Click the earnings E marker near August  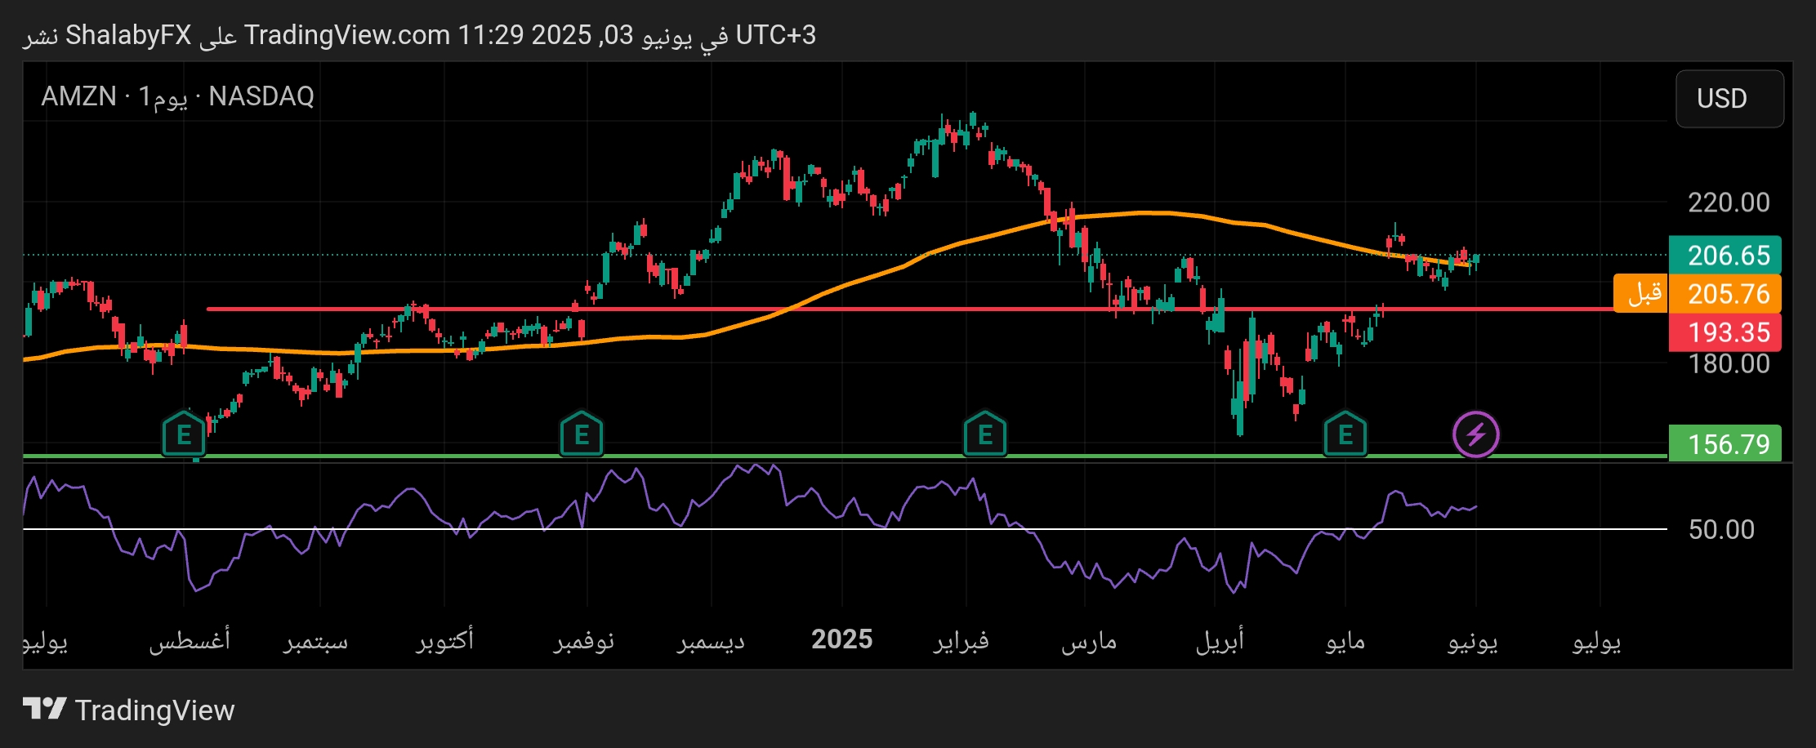[184, 434]
